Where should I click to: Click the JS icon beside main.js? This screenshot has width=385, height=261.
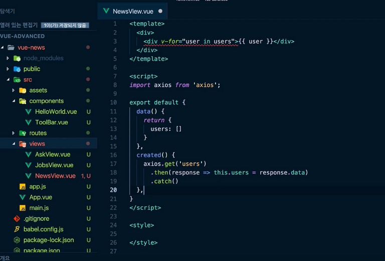pyautogui.click(x=23, y=208)
